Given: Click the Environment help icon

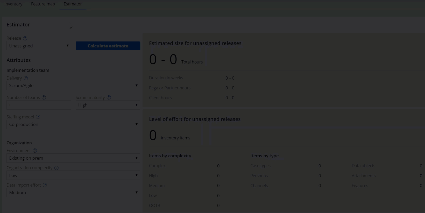Looking at the screenshot, I should [35, 151].
